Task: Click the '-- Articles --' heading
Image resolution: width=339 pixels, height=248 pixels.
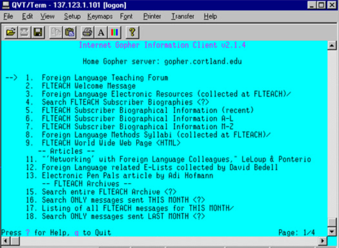Action: coord(67,151)
